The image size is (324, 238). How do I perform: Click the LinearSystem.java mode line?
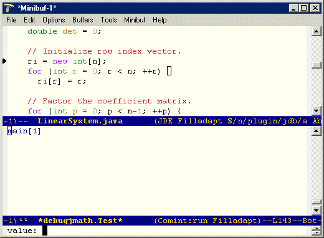[162, 121]
